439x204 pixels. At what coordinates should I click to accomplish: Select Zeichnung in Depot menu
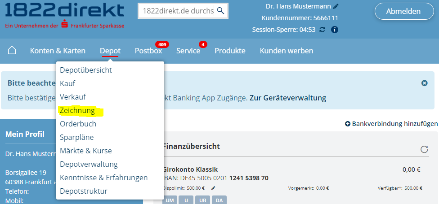(77, 110)
